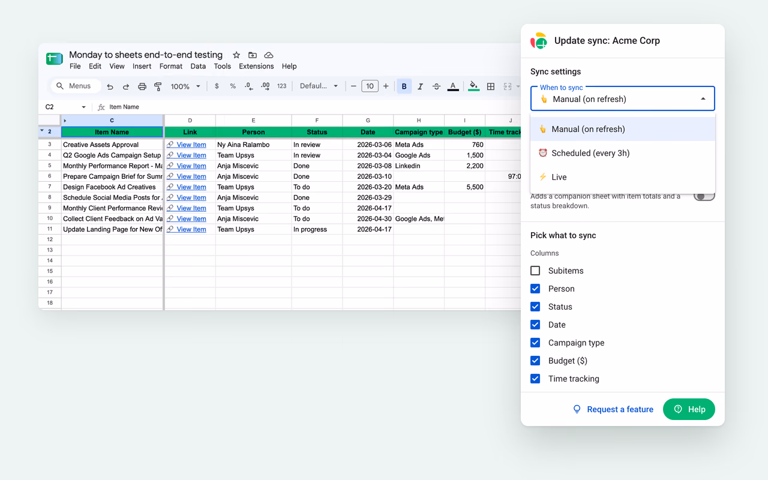The width and height of the screenshot is (768, 480).
Task: Format the cell as percent
Action: click(233, 86)
